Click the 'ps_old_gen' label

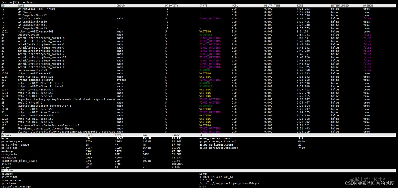[9, 148]
